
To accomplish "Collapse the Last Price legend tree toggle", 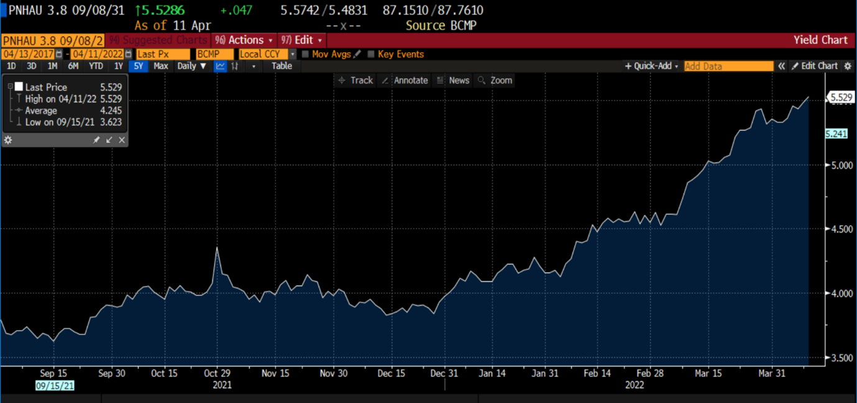I will [10, 87].
